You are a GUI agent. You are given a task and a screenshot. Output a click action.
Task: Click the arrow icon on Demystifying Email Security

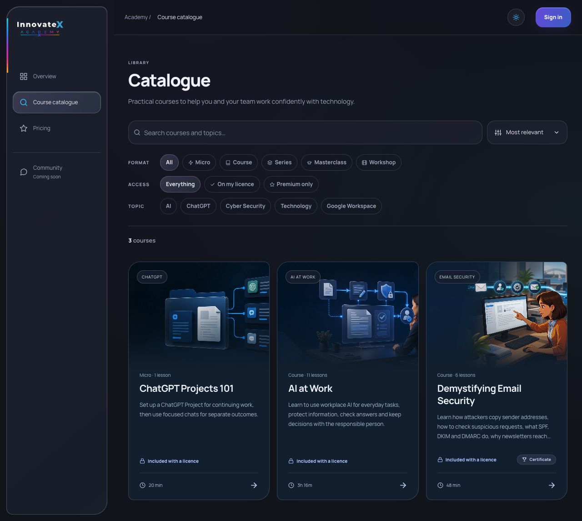click(552, 486)
